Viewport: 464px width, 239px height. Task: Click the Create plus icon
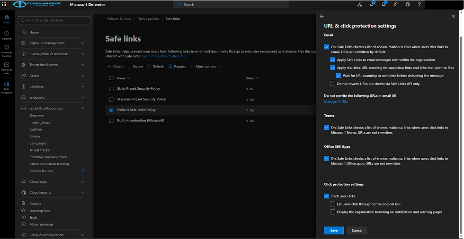109,67
